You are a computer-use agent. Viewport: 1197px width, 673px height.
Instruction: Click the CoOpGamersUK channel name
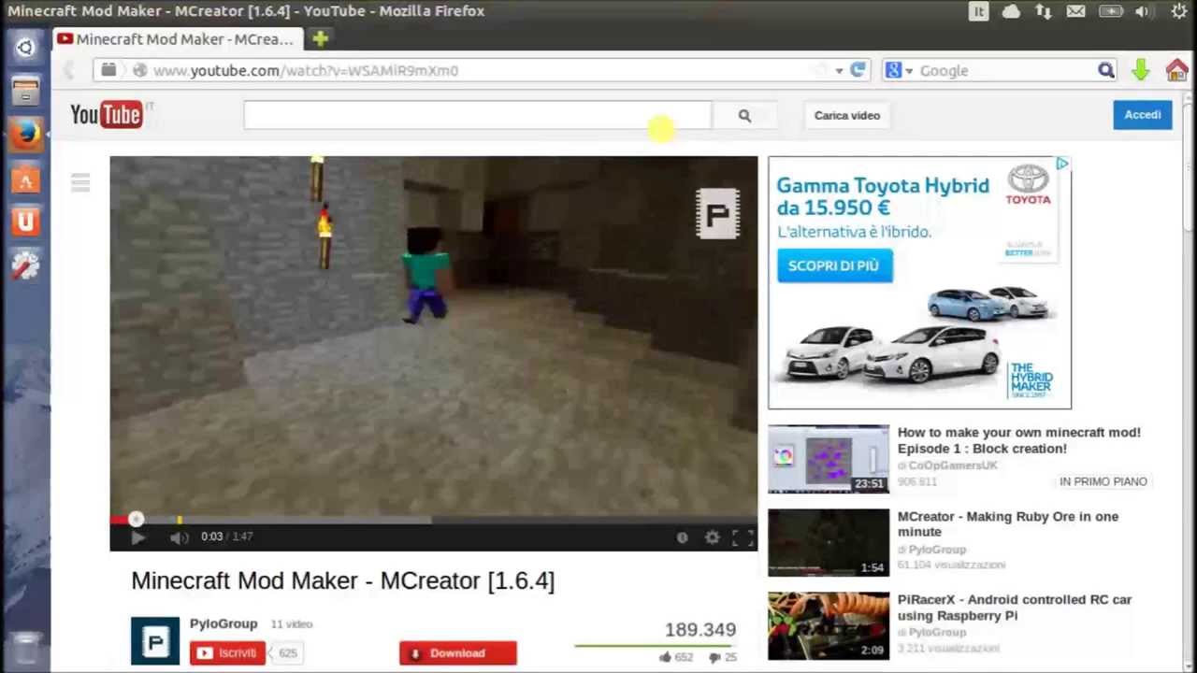pos(953,465)
